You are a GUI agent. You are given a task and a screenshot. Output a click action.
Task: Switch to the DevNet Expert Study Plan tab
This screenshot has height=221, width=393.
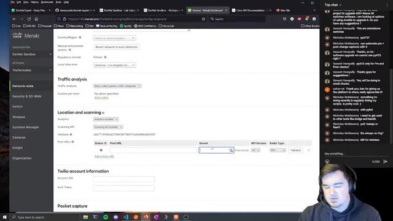click(30, 10)
